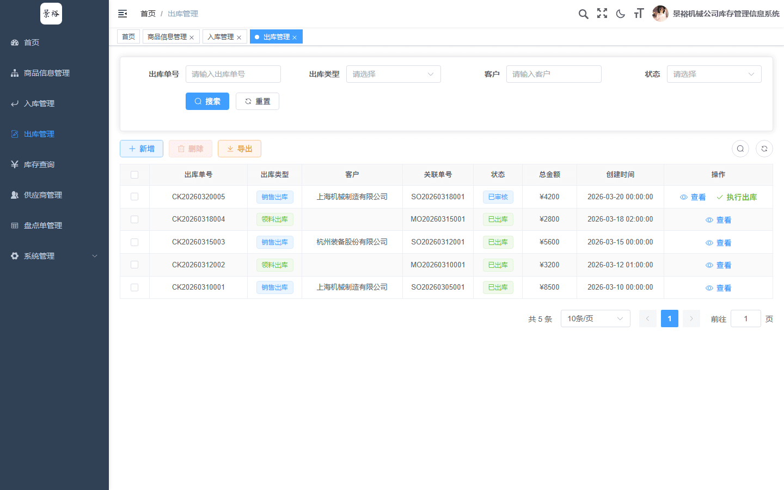The height and width of the screenshot is (490, 784).
Task: Click 领料出库 tag in CK20260318004 row
Action: tap(275, 219)
